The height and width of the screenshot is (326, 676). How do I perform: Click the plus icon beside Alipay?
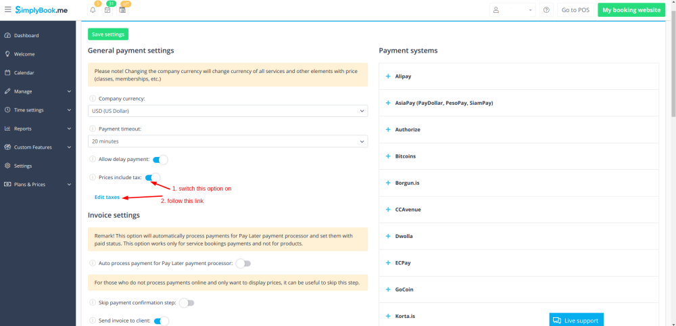point(387,76)
